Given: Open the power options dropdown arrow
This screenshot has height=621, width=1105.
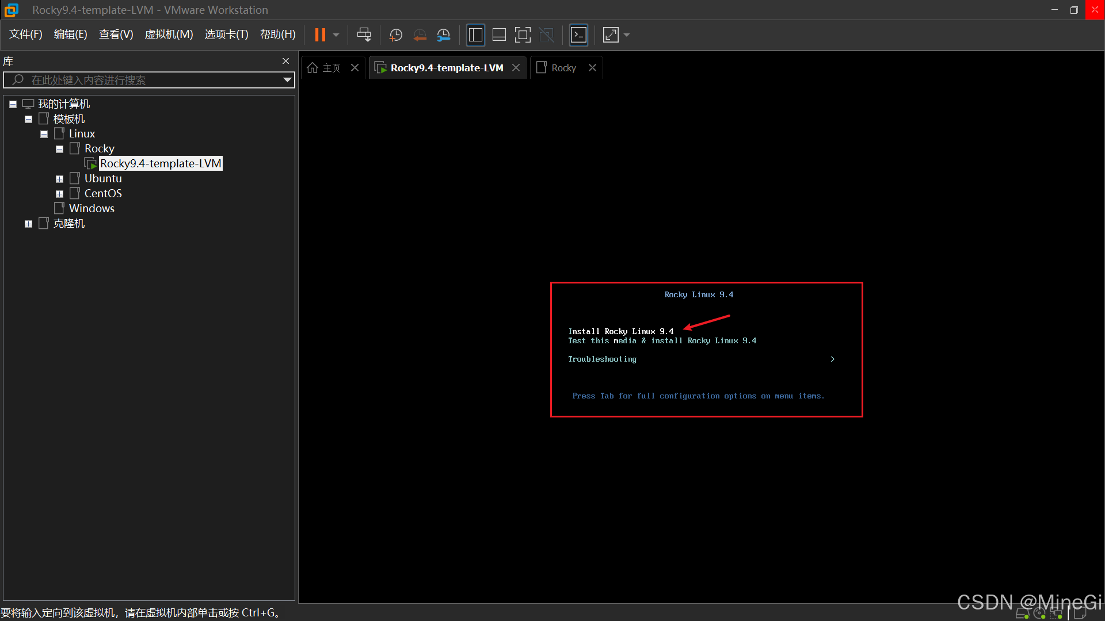Looking at the screenshot, I should click(x=336, y=35).
